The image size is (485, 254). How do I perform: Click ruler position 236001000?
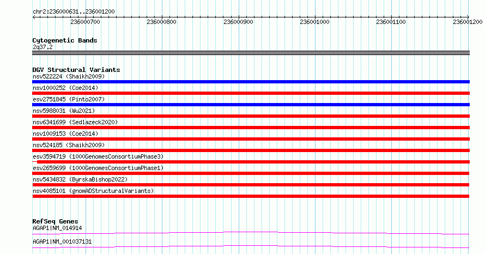[314, 22]
